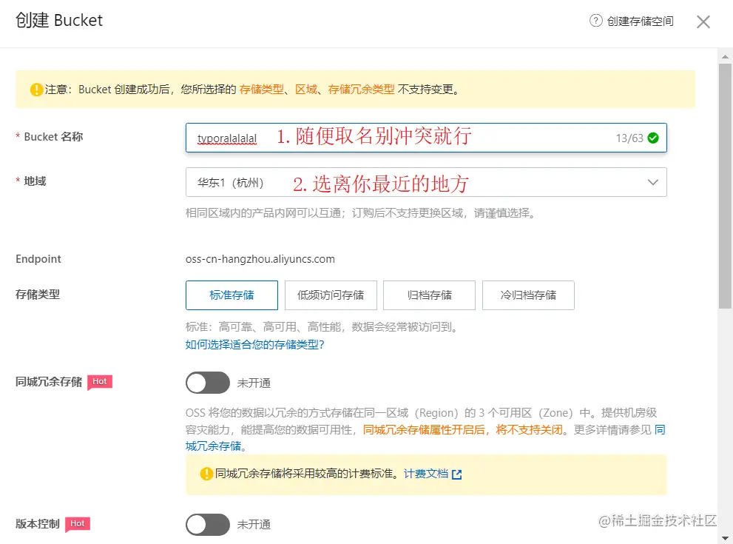Click the 未开通 text beside 版本控制 switch
The height and width of the screenshot is (544, 733).
(x=254, y=524)
